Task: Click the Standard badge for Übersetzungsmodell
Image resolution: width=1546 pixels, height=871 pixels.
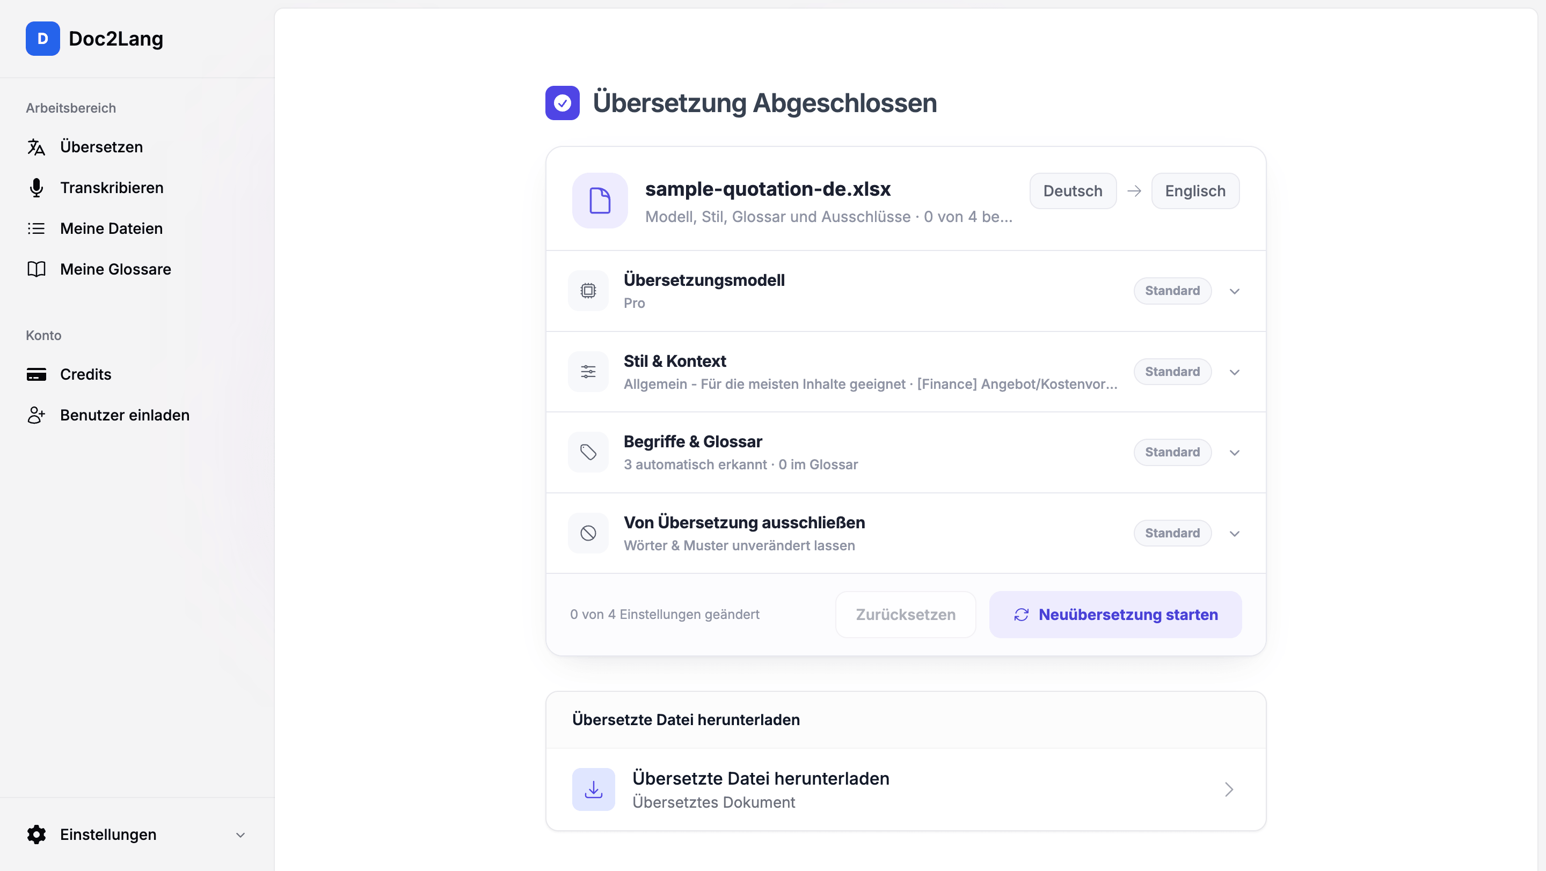Action: click(x=1172, y=291)
